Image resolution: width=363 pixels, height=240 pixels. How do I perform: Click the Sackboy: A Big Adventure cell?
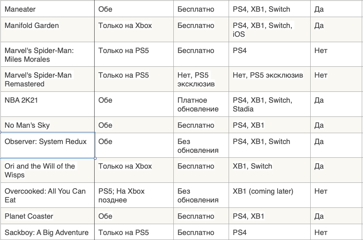click(x=46, y=232)
